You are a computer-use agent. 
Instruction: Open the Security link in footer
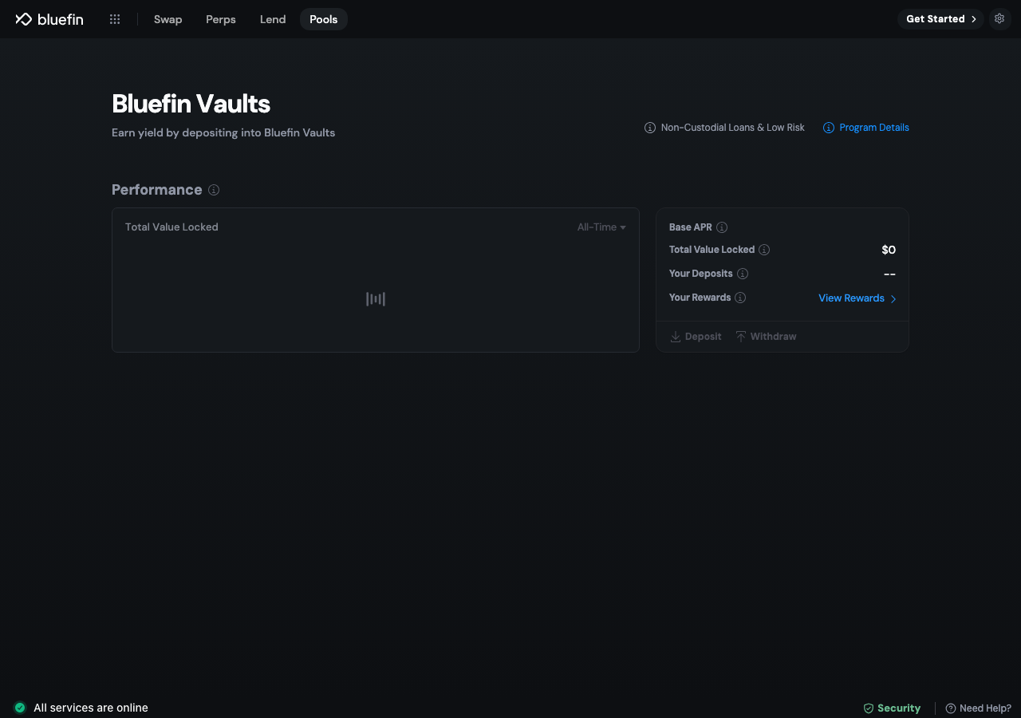899,708
